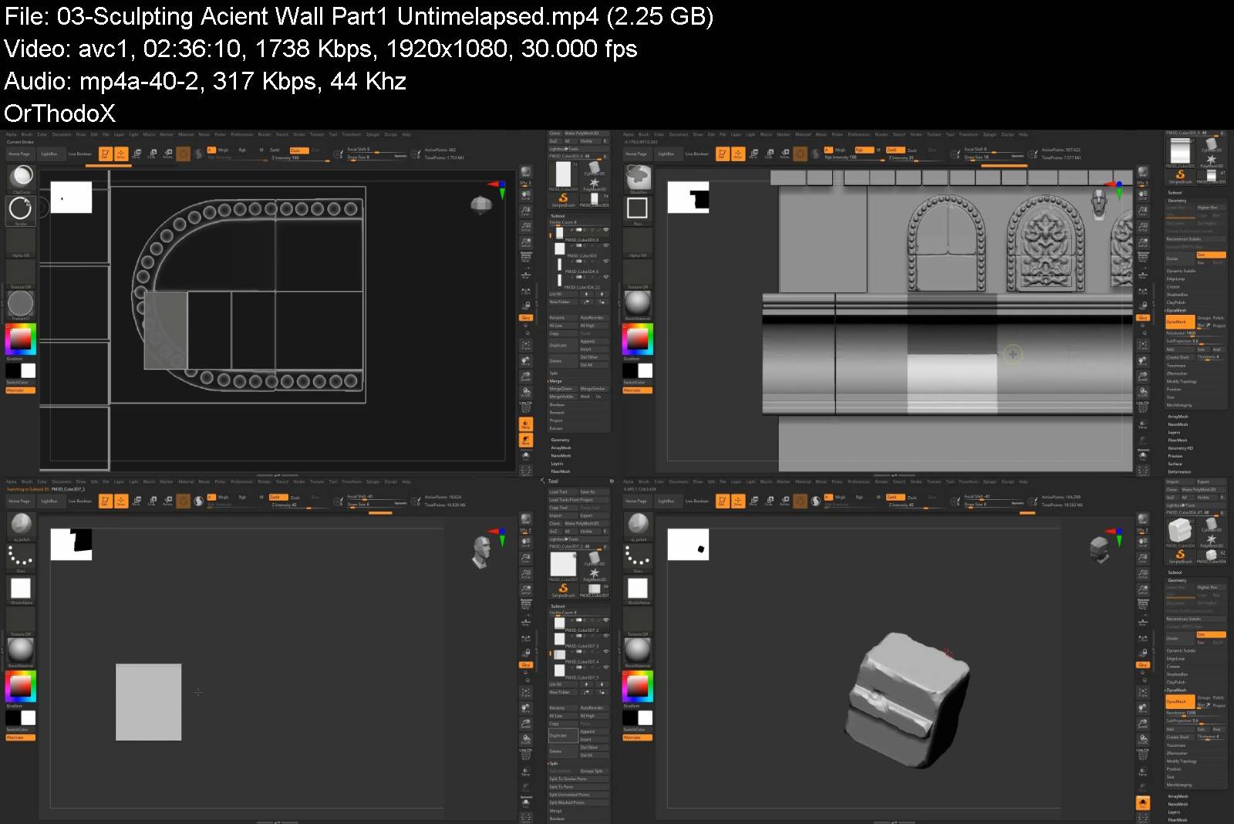1234x824 pixels.
Task: Click Make PolyMesh3D in the flat-square frame
Action: [585, 523]
